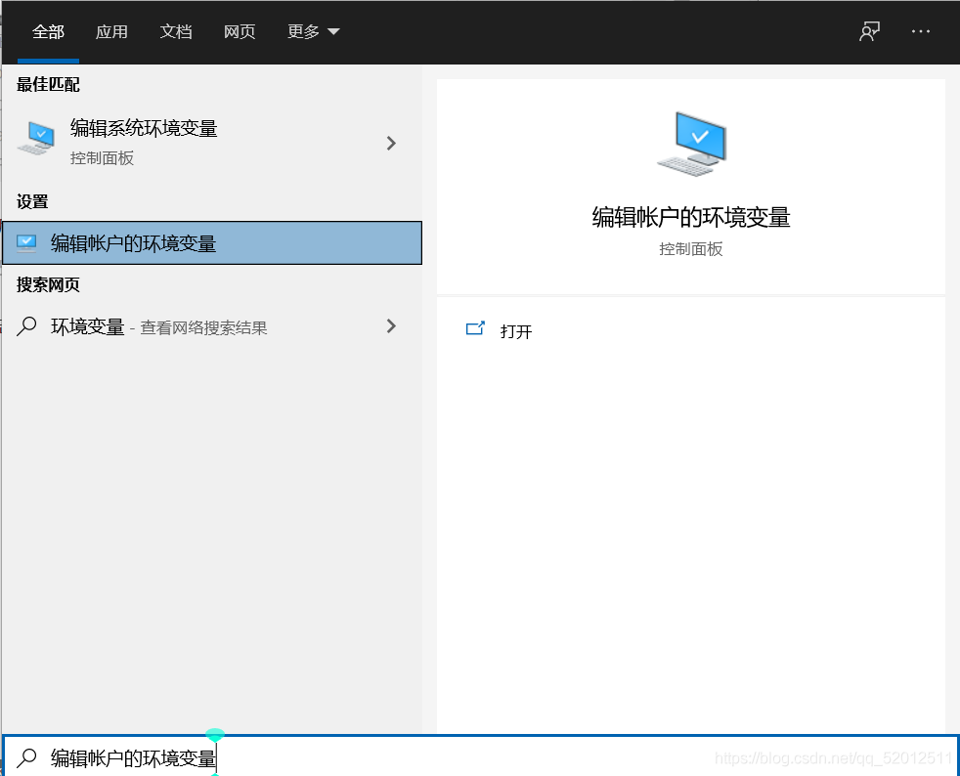
Task: Expand the 编辑系统环境变量 result arrow
Action: click(x=391, y=144)
